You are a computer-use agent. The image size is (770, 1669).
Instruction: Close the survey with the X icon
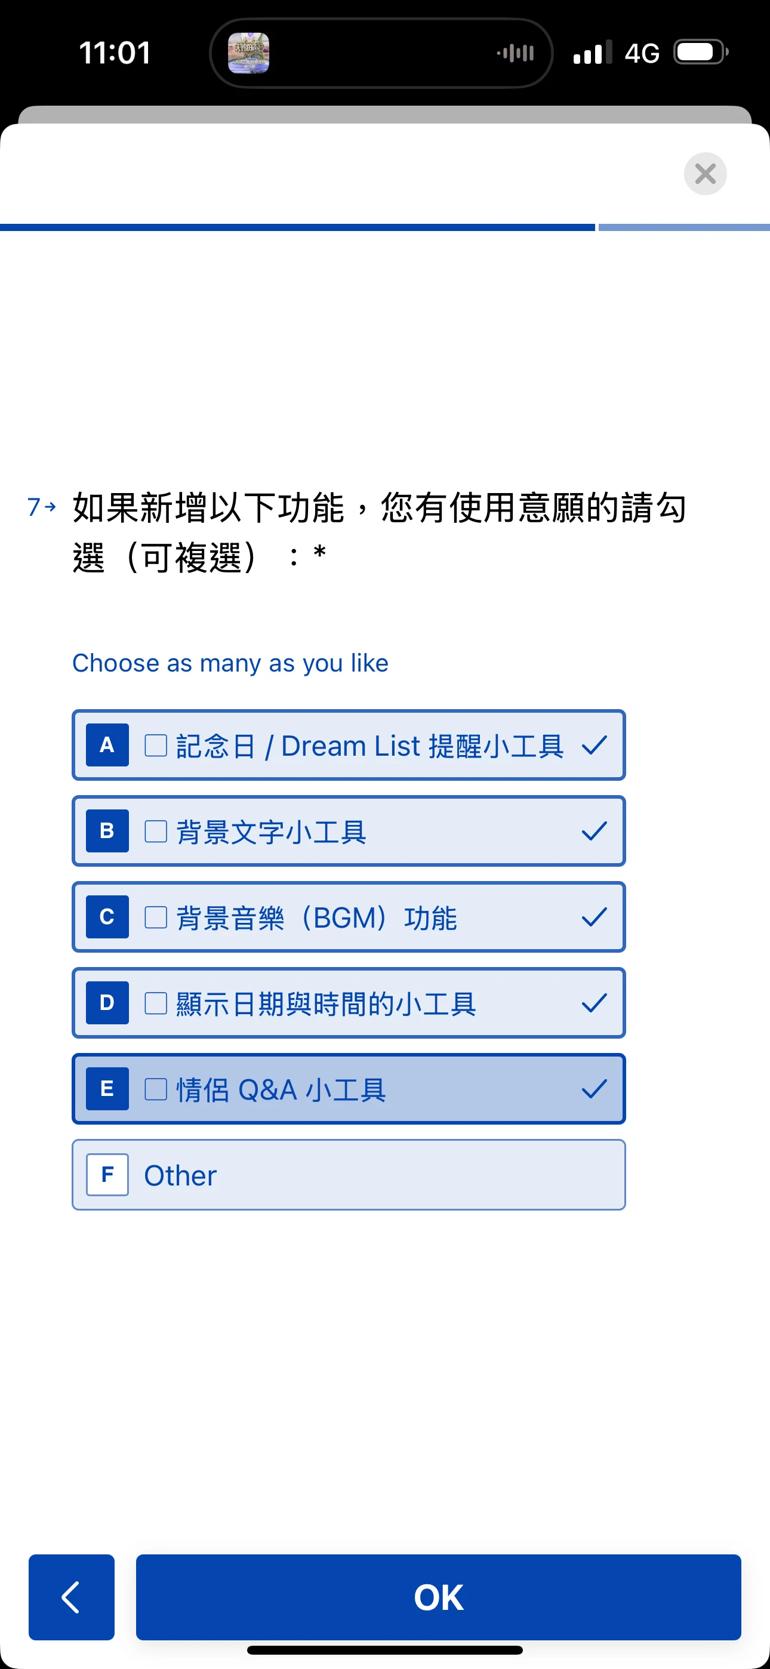704,174
